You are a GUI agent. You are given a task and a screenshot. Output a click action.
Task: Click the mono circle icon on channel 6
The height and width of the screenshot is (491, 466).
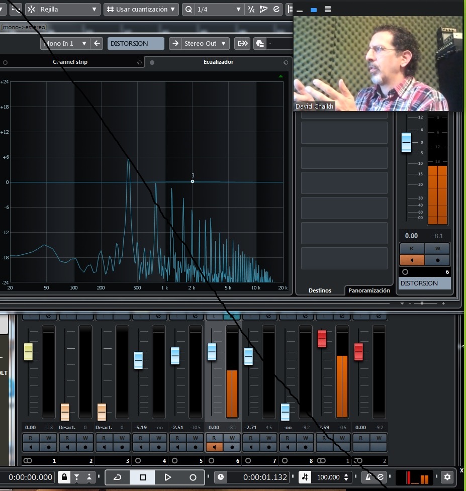pos(212,461)
